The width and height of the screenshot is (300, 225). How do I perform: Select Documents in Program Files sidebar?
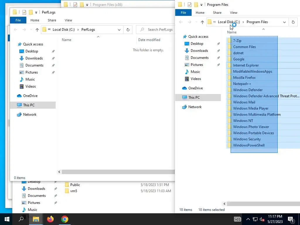[200, 58]
